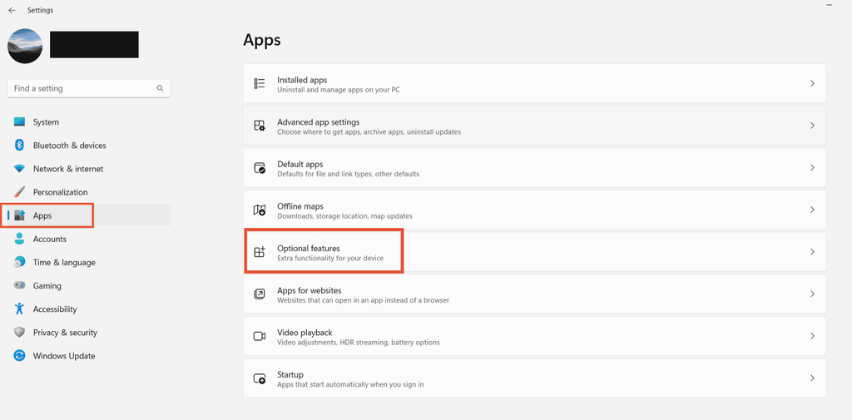Go to Personalization in sidebar

pyautogui.click(x=60, y=192)
